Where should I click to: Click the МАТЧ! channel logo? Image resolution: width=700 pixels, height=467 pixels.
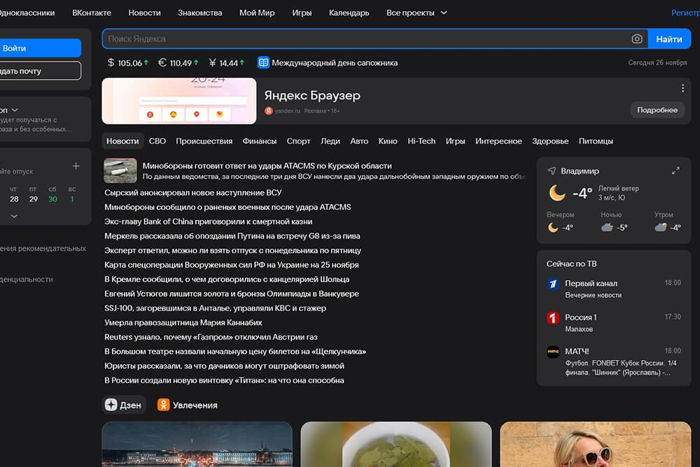click(x=553, y=351)
